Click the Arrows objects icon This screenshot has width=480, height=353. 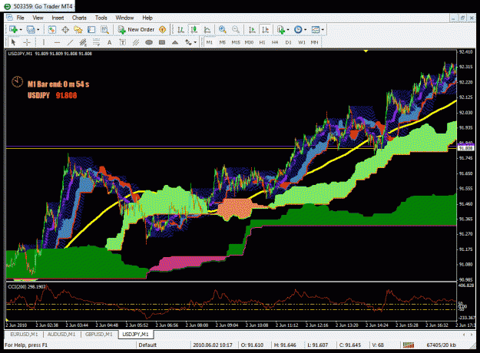tap(188, 42)
